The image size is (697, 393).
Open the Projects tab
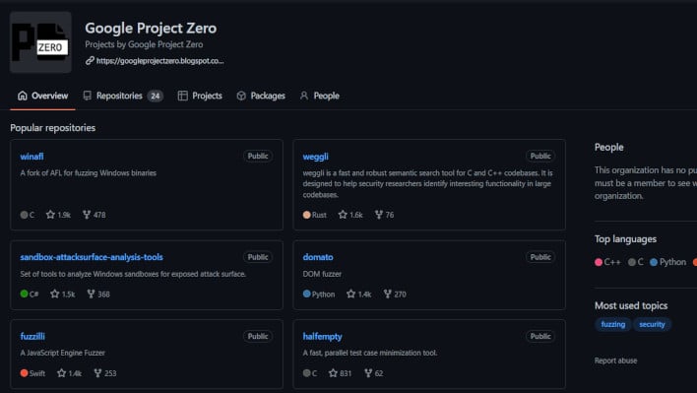200,96
